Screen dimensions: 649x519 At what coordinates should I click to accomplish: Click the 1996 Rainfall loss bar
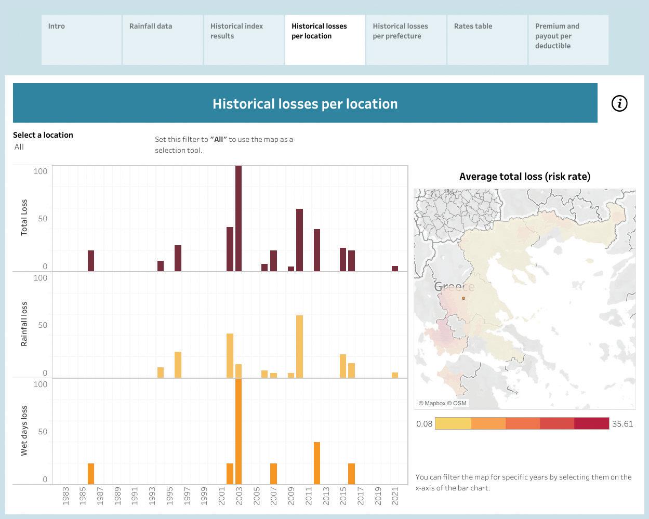178,365
